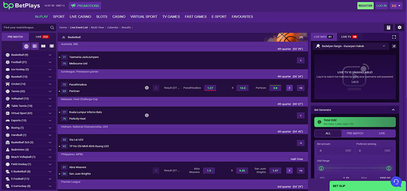Screen dimensions: 407x191
Task: Click info icon on Kuala Lumpur match row
Action: pos(147,115)
